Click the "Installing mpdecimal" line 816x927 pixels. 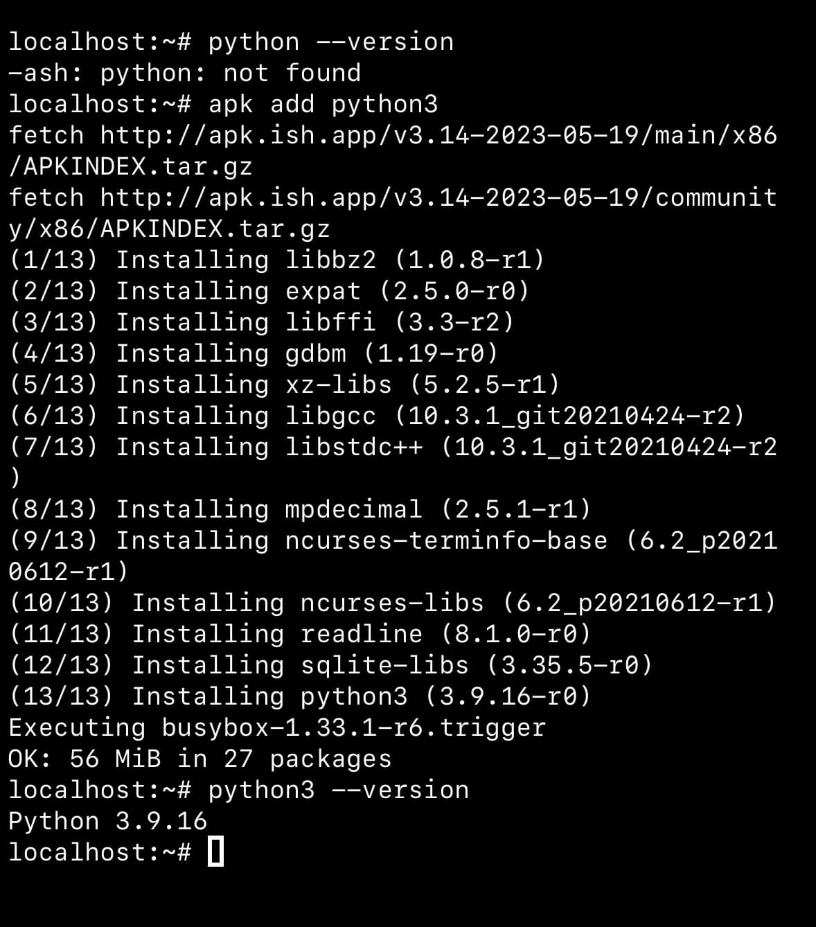tap(299, 509)
